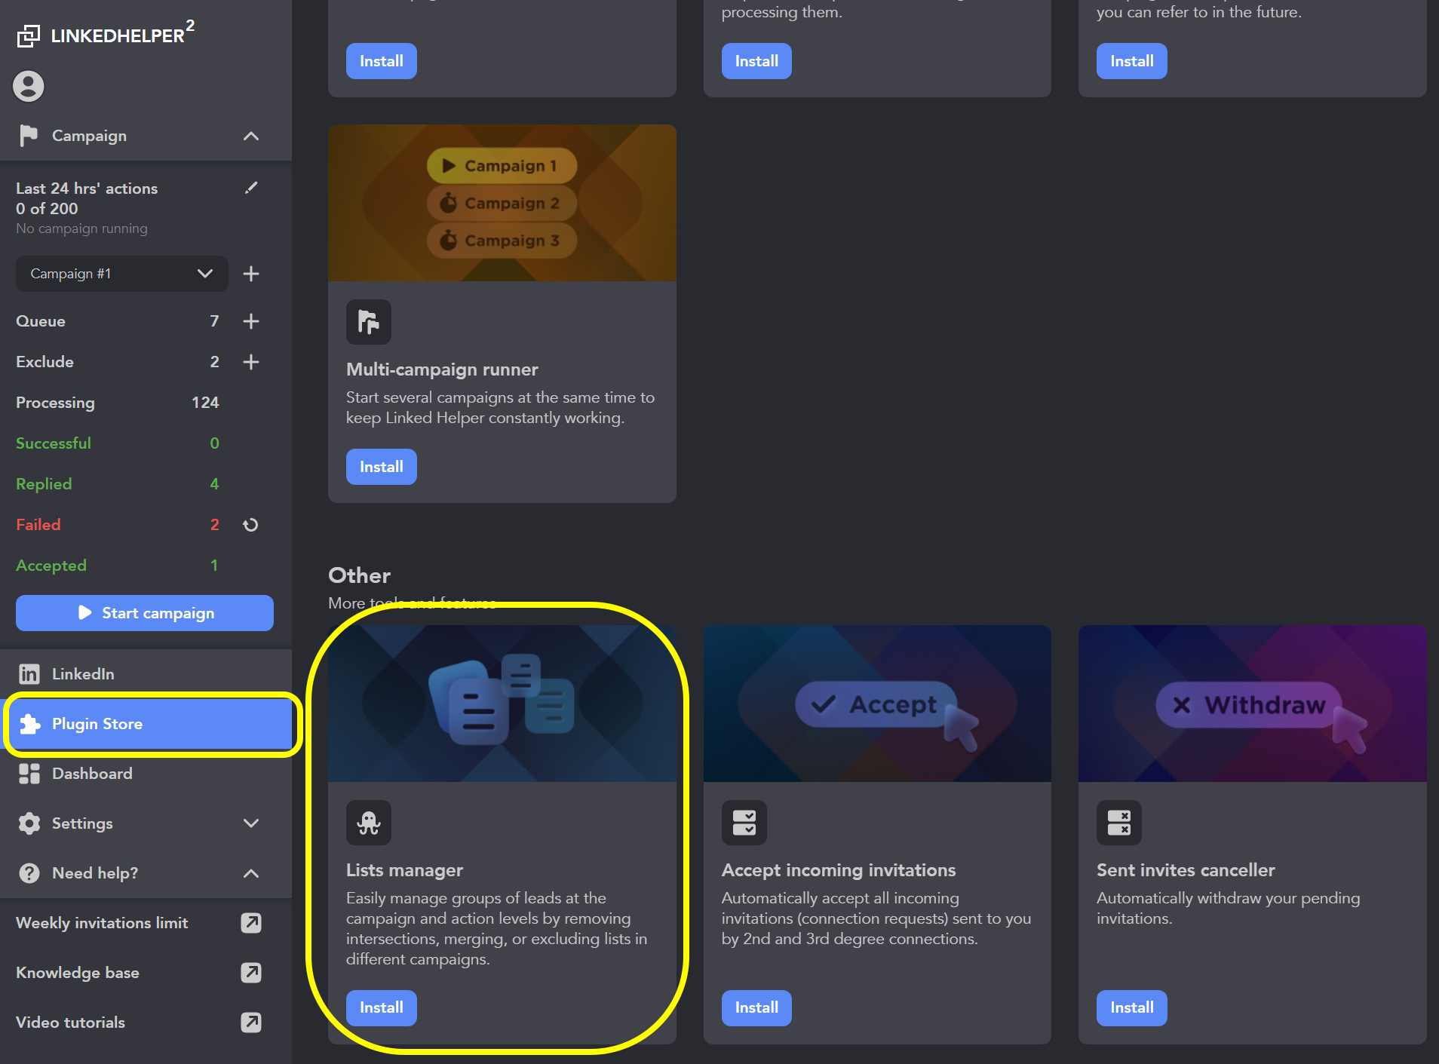
Task: Click the Multi-campaign runner title
Action: [442, 369]
